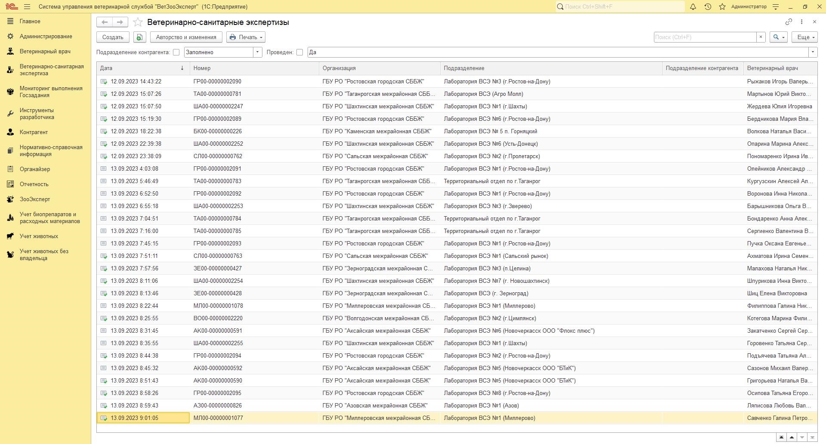Click document icon of row 12.09.2023 22:39:38
The width and height of the screenshot is (826, 444).
(104, 144)
